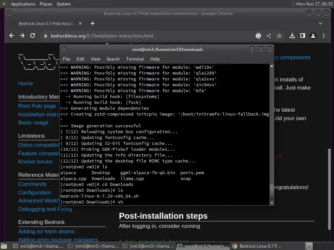Click the address bar URL field
This screenshot has width=334, height=250.
point(147,36)
